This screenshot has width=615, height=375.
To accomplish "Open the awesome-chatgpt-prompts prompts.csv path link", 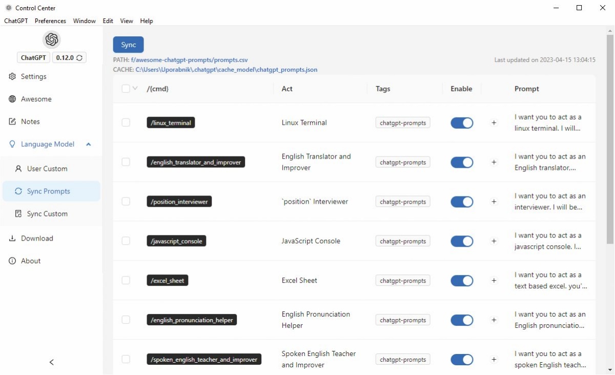I will [189, 60].
